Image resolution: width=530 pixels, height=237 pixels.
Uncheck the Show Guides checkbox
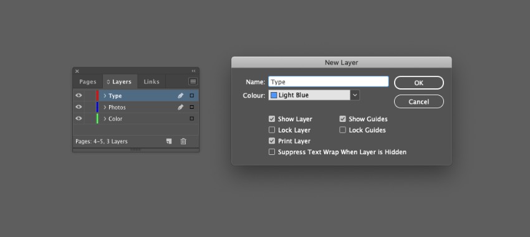342,119
